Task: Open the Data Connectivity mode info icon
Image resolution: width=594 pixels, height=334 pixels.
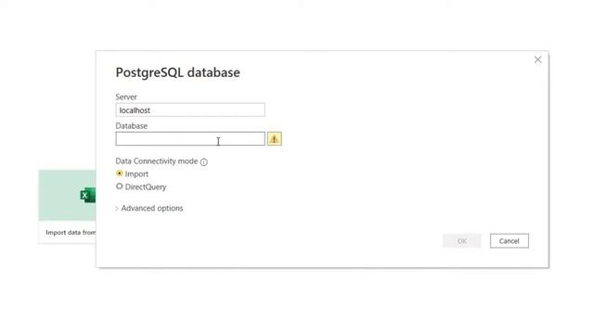Action: pos(204,162)
